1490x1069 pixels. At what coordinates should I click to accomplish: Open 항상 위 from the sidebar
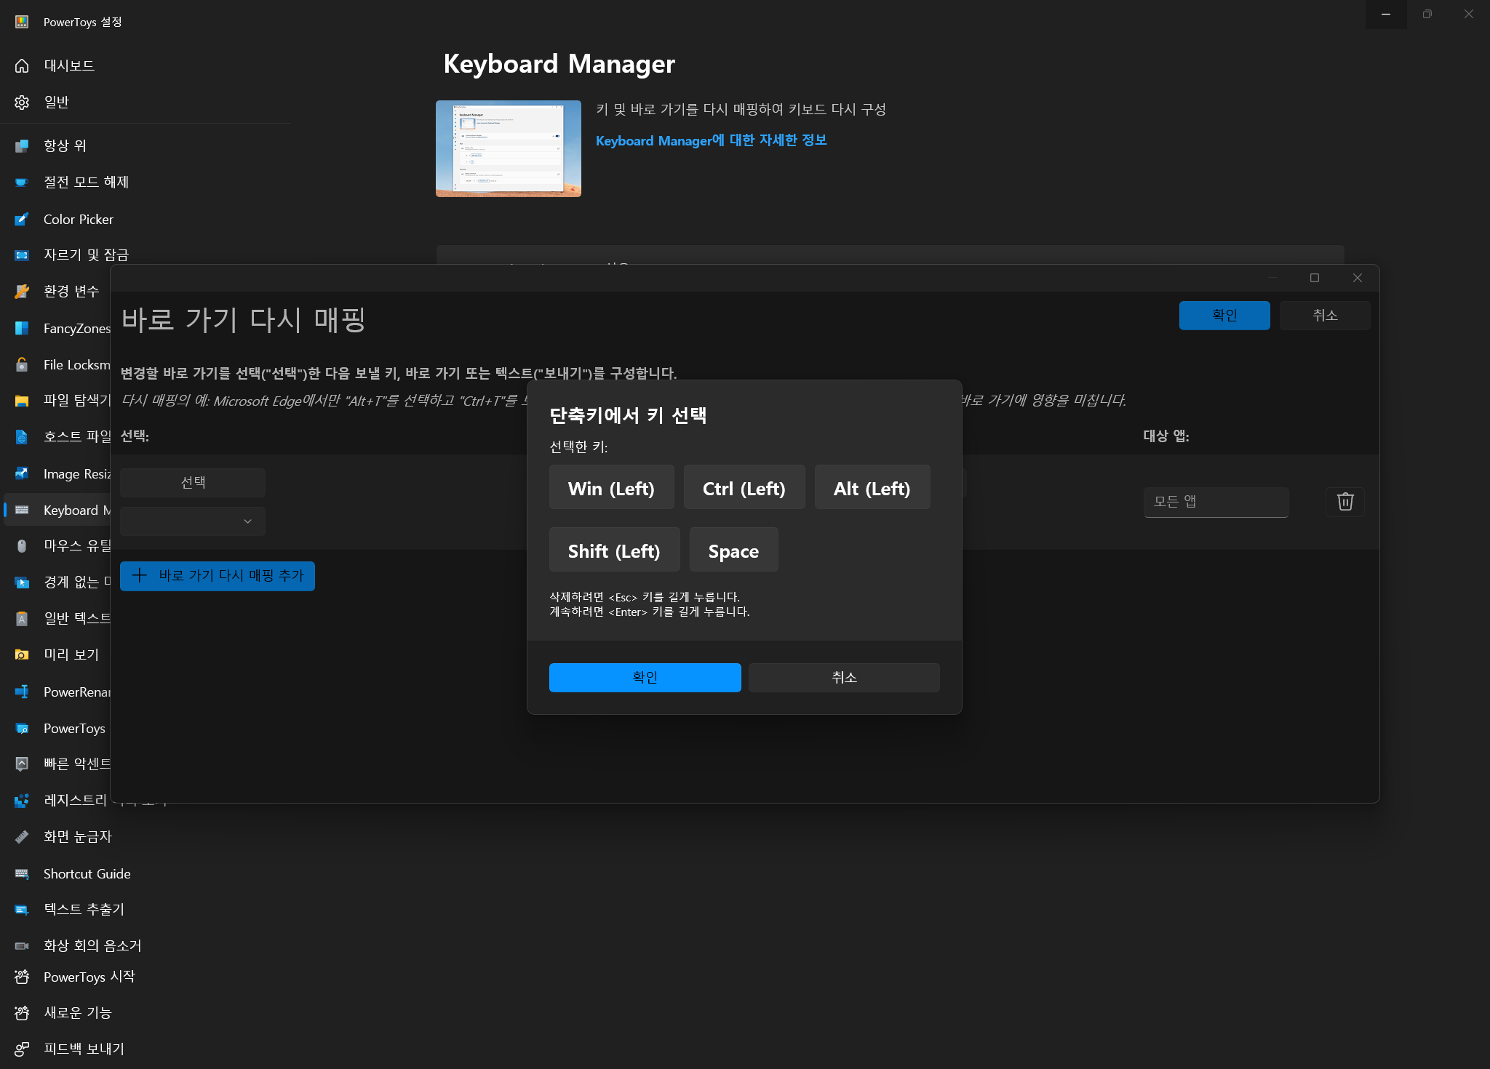coord(65,145)
